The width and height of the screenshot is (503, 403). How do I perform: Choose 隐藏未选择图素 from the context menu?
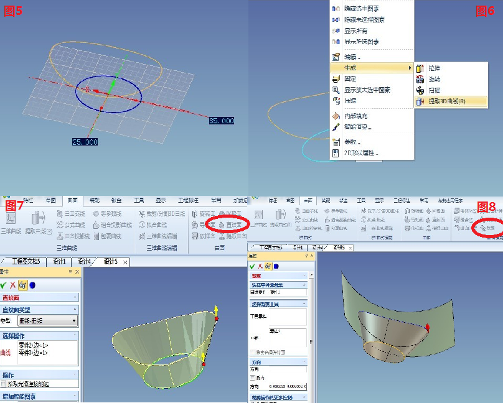click(372, 19)
